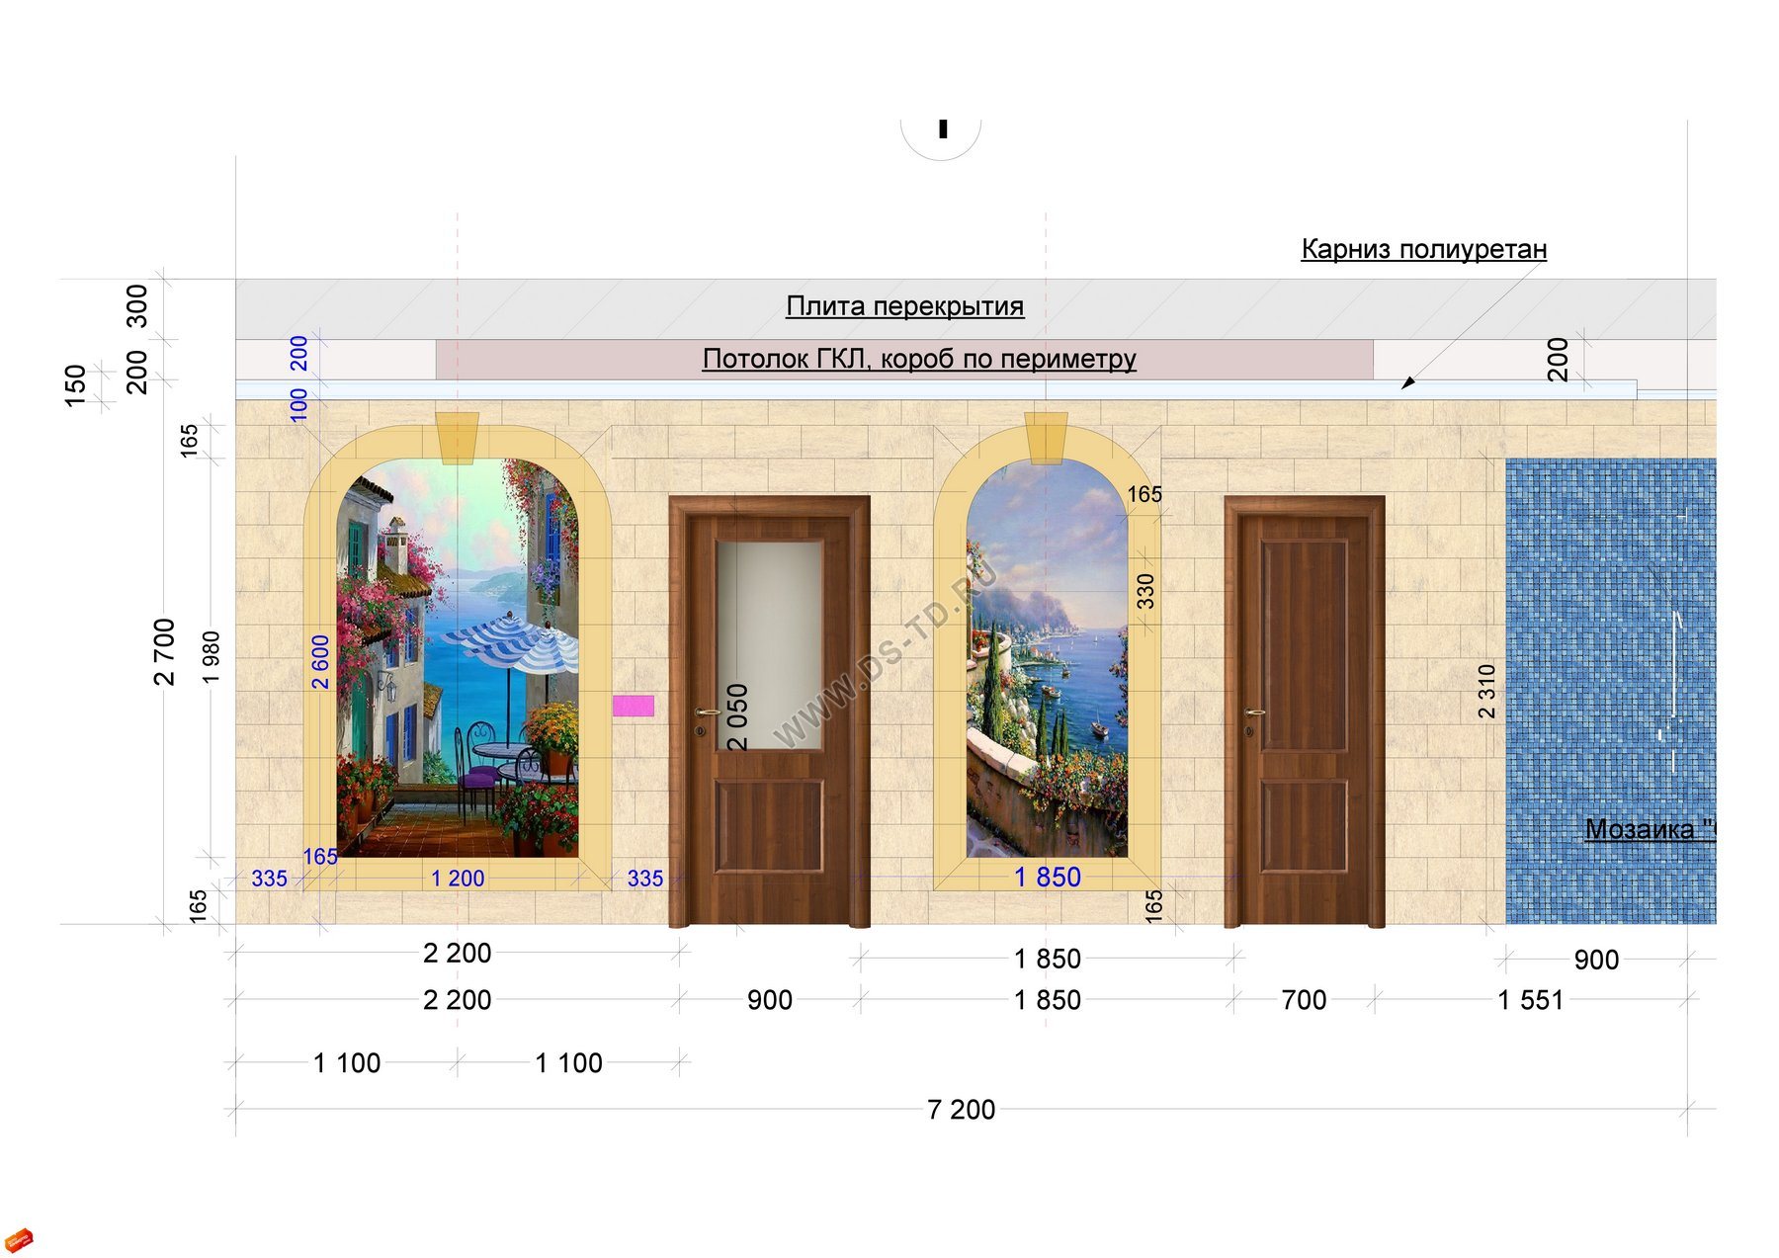
Task: Click the blue "335" left of the "1 200" value
Action: pos(270,879)
